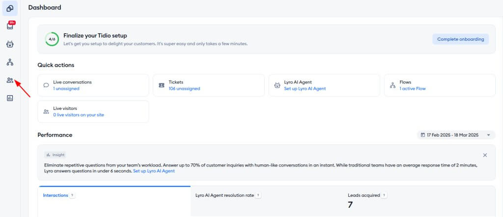
Task: Open the Lyro AI bot sidebar icon
Action: click(x=10, y=44)
